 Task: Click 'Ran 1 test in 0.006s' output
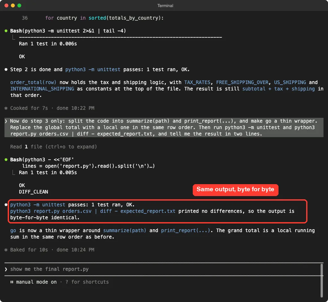48,44
